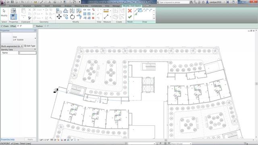This screenshot has width=258, height=145.
Task: Select the Align tool
Action: pyautogui.click(x=59, y=11)
